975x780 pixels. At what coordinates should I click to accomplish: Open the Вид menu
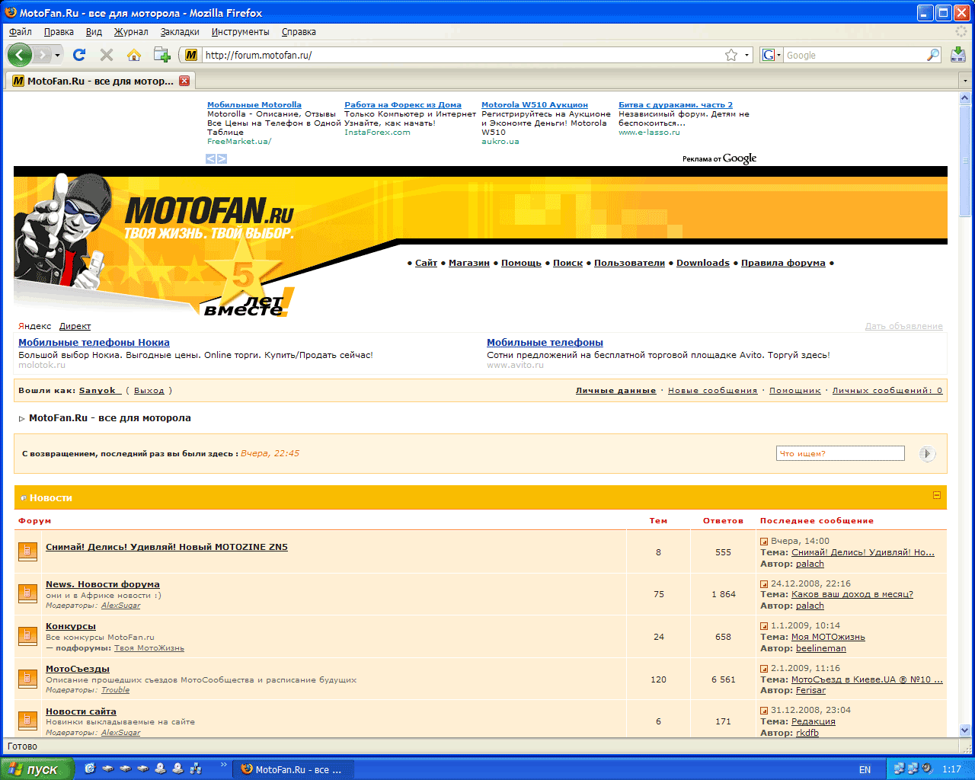coord(94,32)
